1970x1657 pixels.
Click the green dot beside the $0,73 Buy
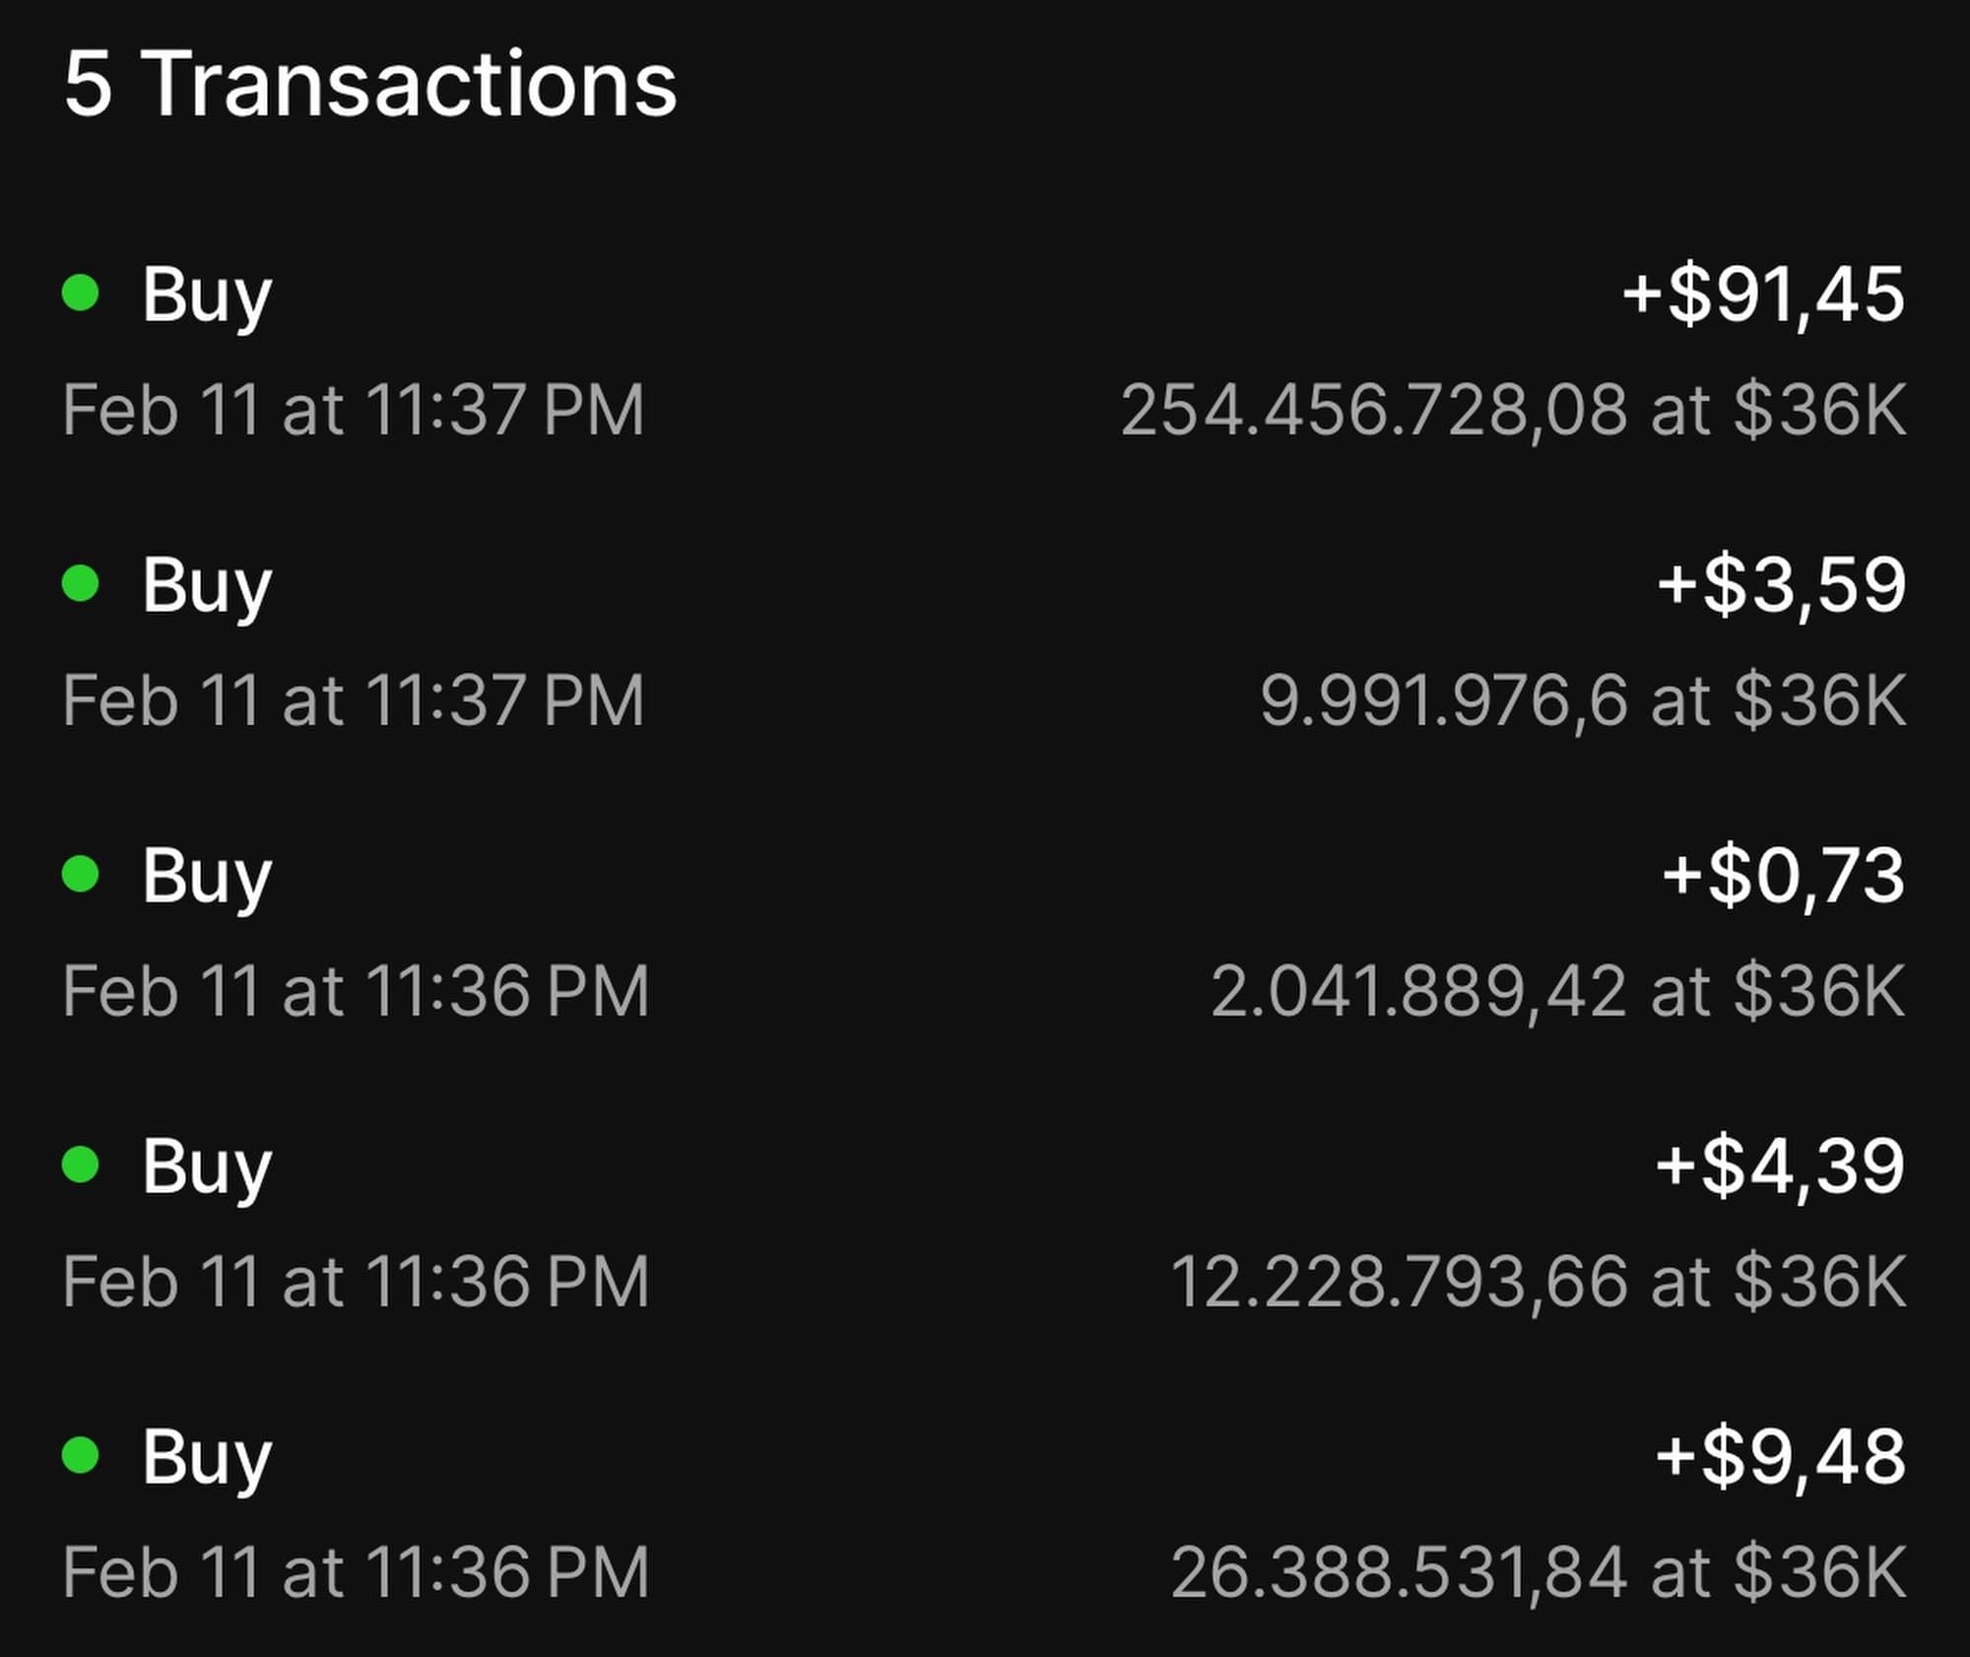(x=80, y=874)
